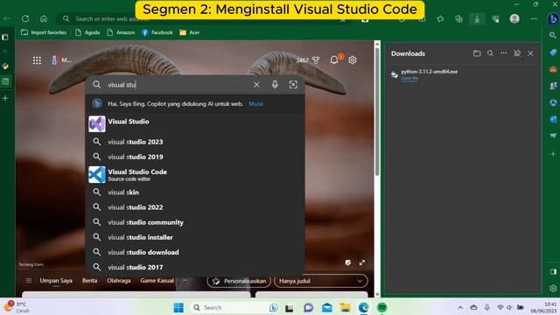
Task: Select suggestion visual skin
Action: pos(195,192)
